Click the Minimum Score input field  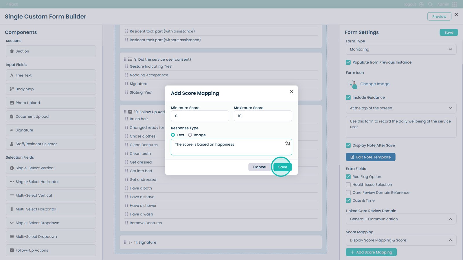pos(200,116)
